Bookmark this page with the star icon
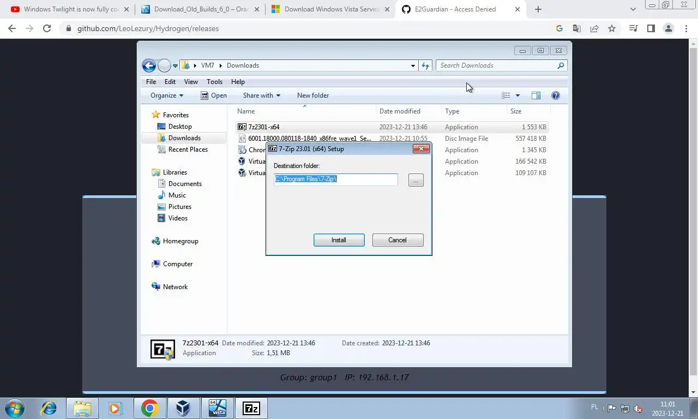The image size is (698, 419). coord(612,28)
